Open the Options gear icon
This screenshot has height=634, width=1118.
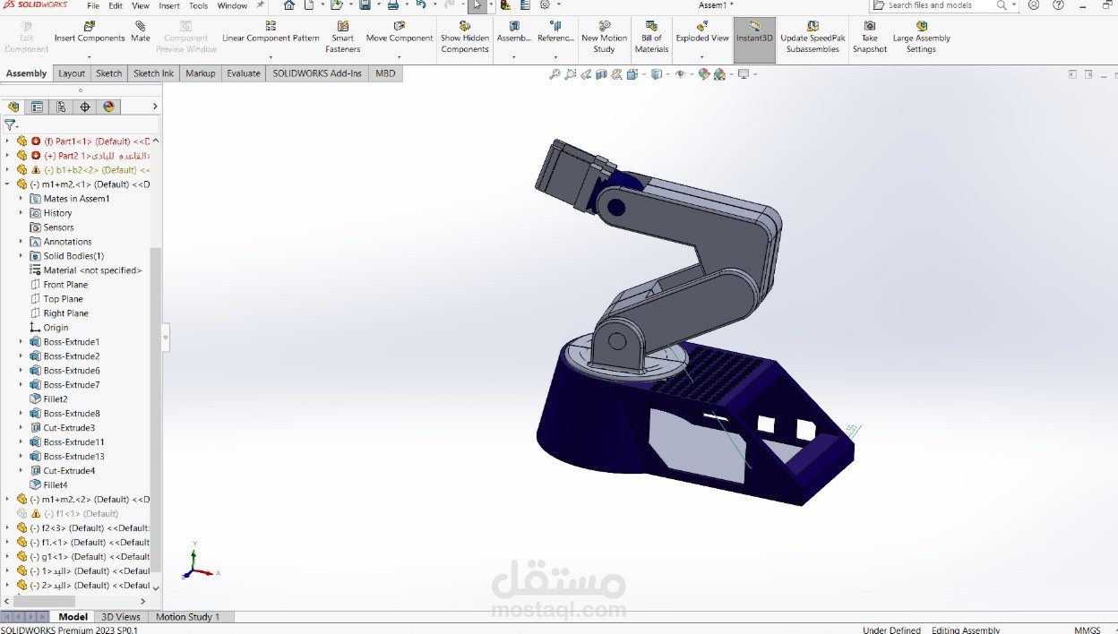[x=544, y=5]
